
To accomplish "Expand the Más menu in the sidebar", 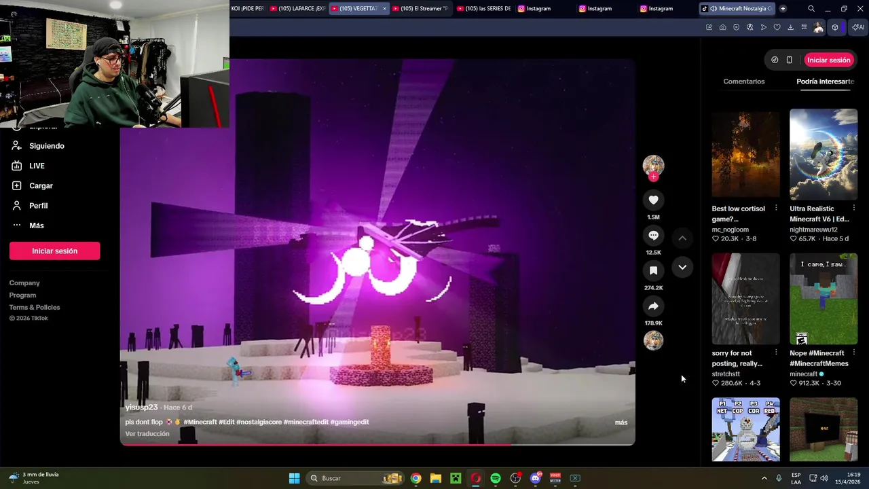I will click(36, 225).
